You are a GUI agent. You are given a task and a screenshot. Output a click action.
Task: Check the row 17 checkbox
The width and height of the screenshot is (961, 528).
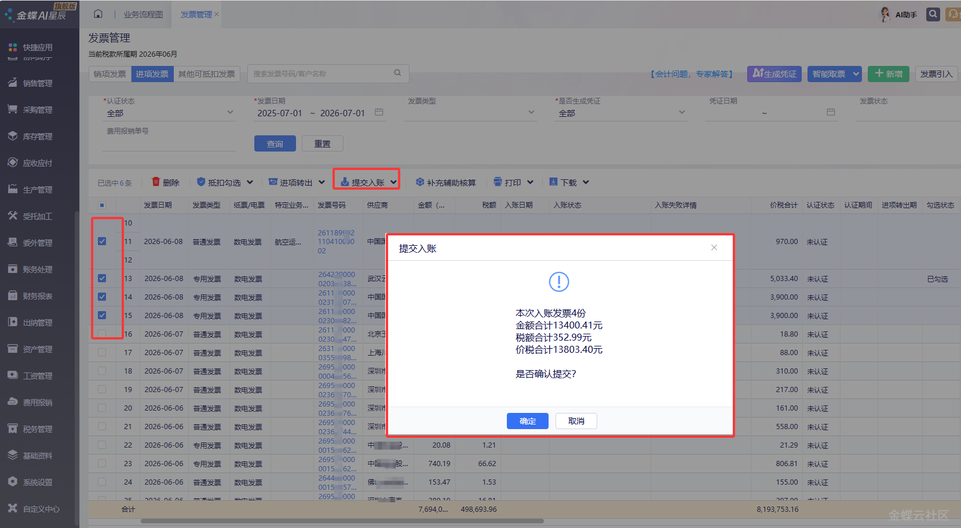pos(102,352)
